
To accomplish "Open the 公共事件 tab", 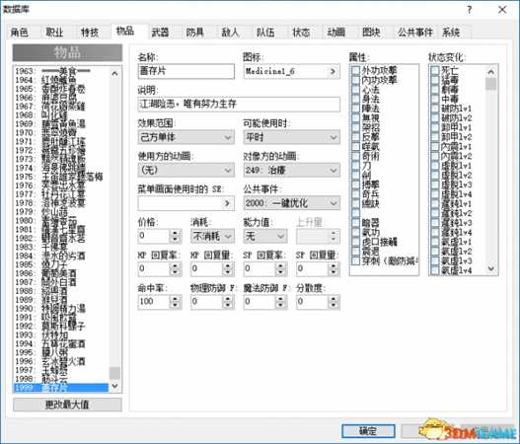I will (415, 33).
